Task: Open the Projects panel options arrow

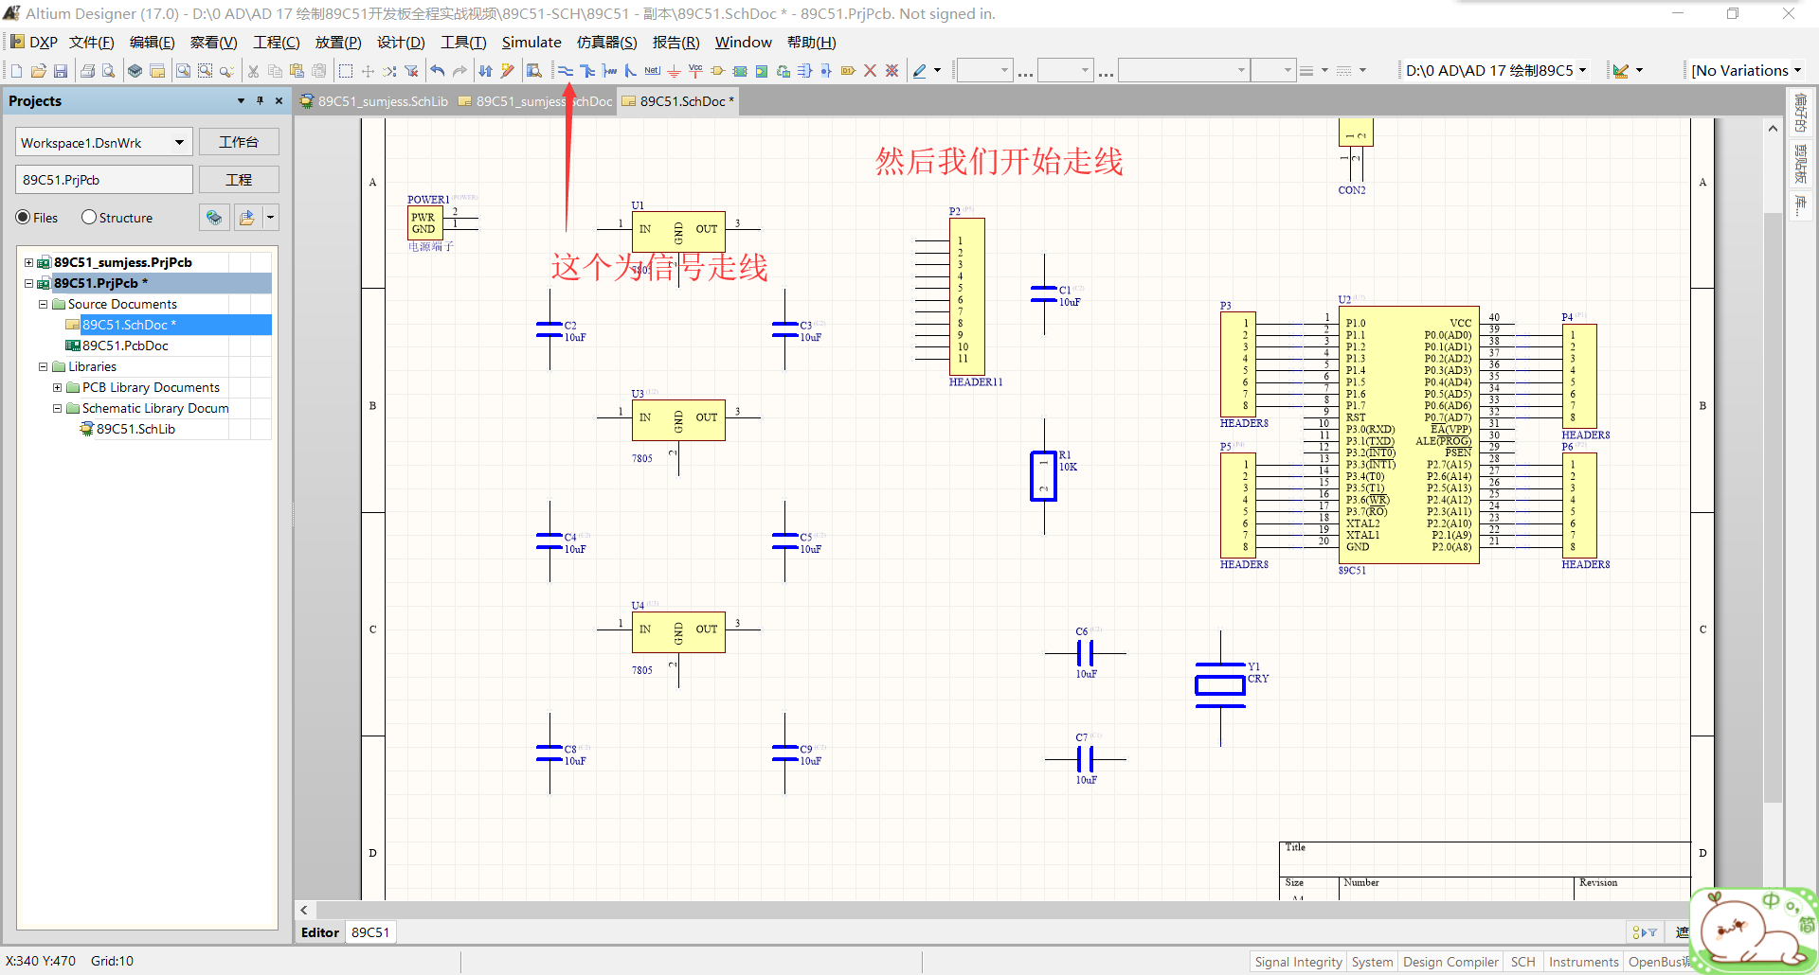Action: click(241, 100)
